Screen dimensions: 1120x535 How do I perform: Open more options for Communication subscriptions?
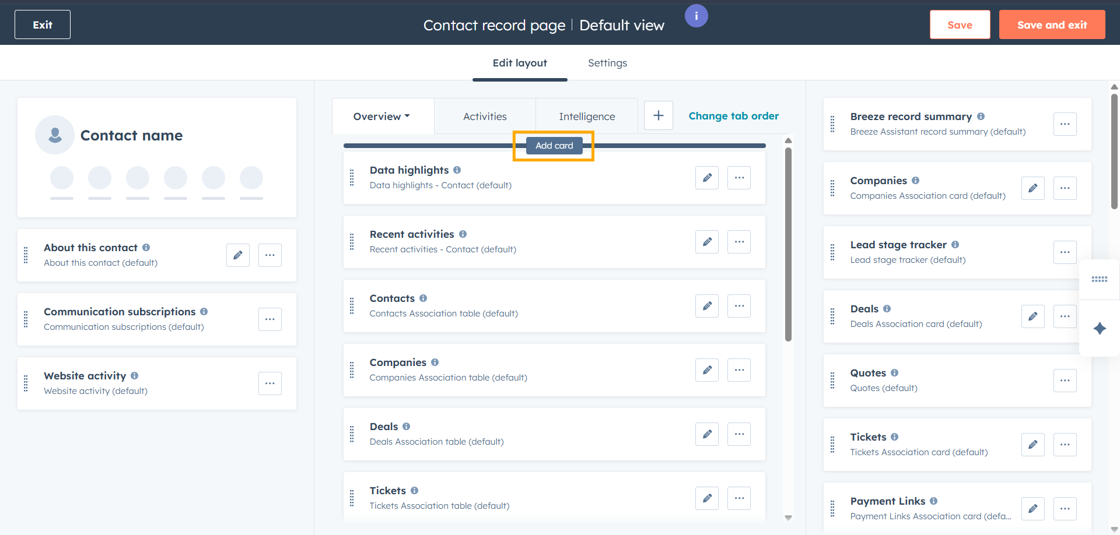pyautogui.click(x=269, y=319)
